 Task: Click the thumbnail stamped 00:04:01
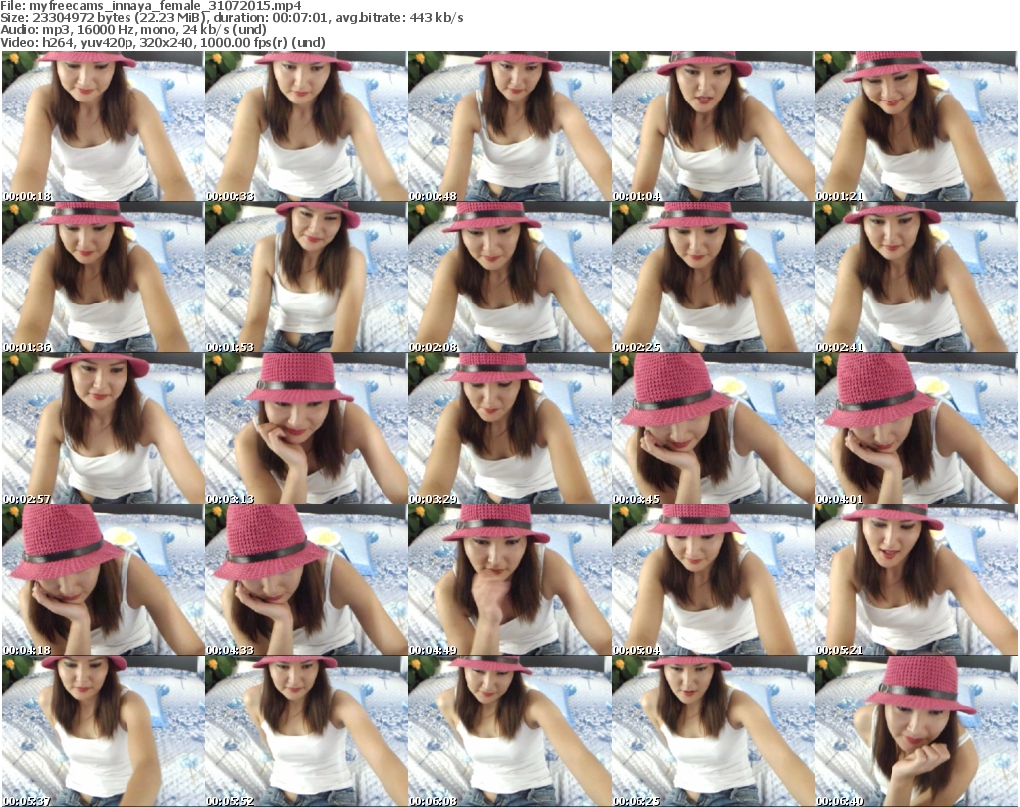pos(916,429)
